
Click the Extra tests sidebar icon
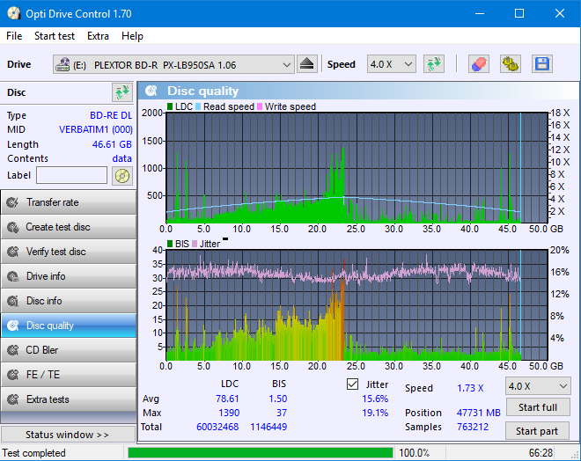click(12, 399)
